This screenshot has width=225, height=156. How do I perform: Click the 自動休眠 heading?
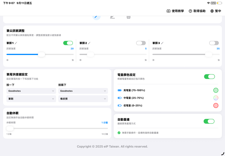(12, 113)
